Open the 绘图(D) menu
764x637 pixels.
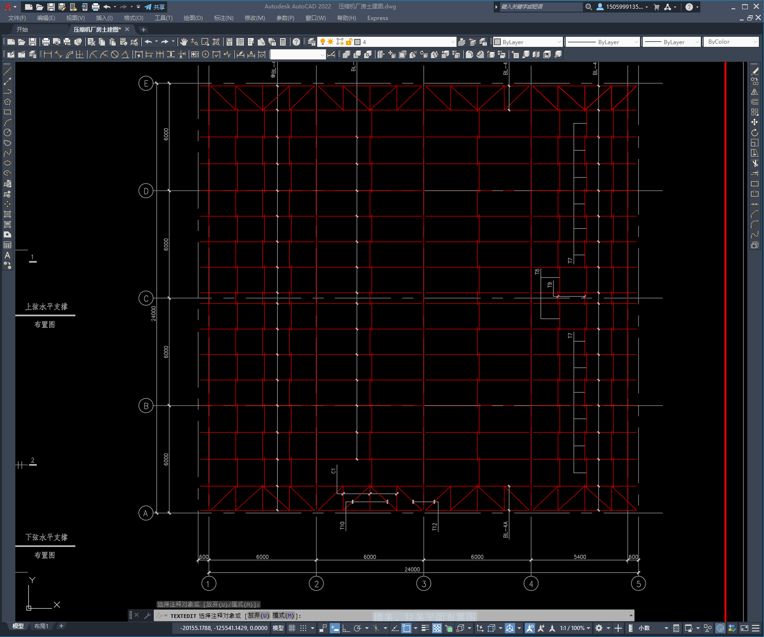coord(193,18)
